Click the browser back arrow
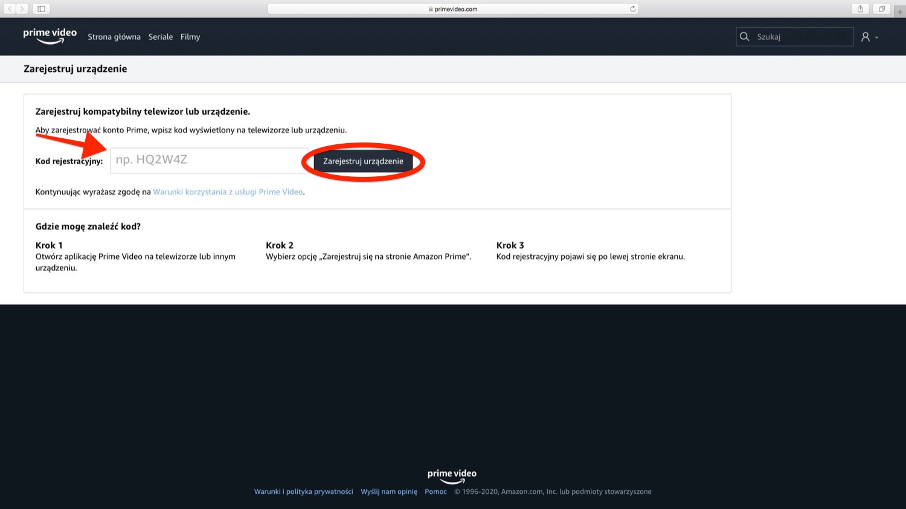 tap(8, 8)
